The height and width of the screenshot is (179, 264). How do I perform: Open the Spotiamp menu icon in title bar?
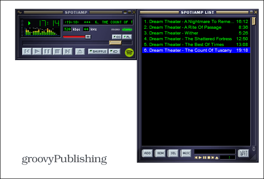[19, 12]
